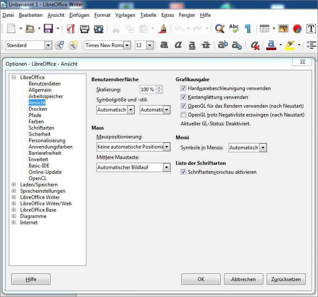Open the Mittlere Maustaste dropdown
Image resolution: width=318 pixels, height=297 pixels.
[x=166, y=167]
